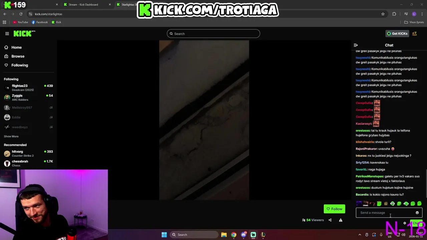
Task: Collapse the chat panel
Action: pos(356,45)
